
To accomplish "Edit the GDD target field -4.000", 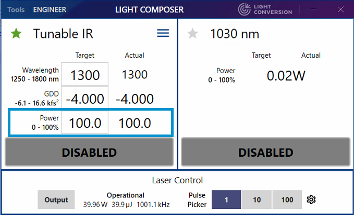I will pos(85,98).
